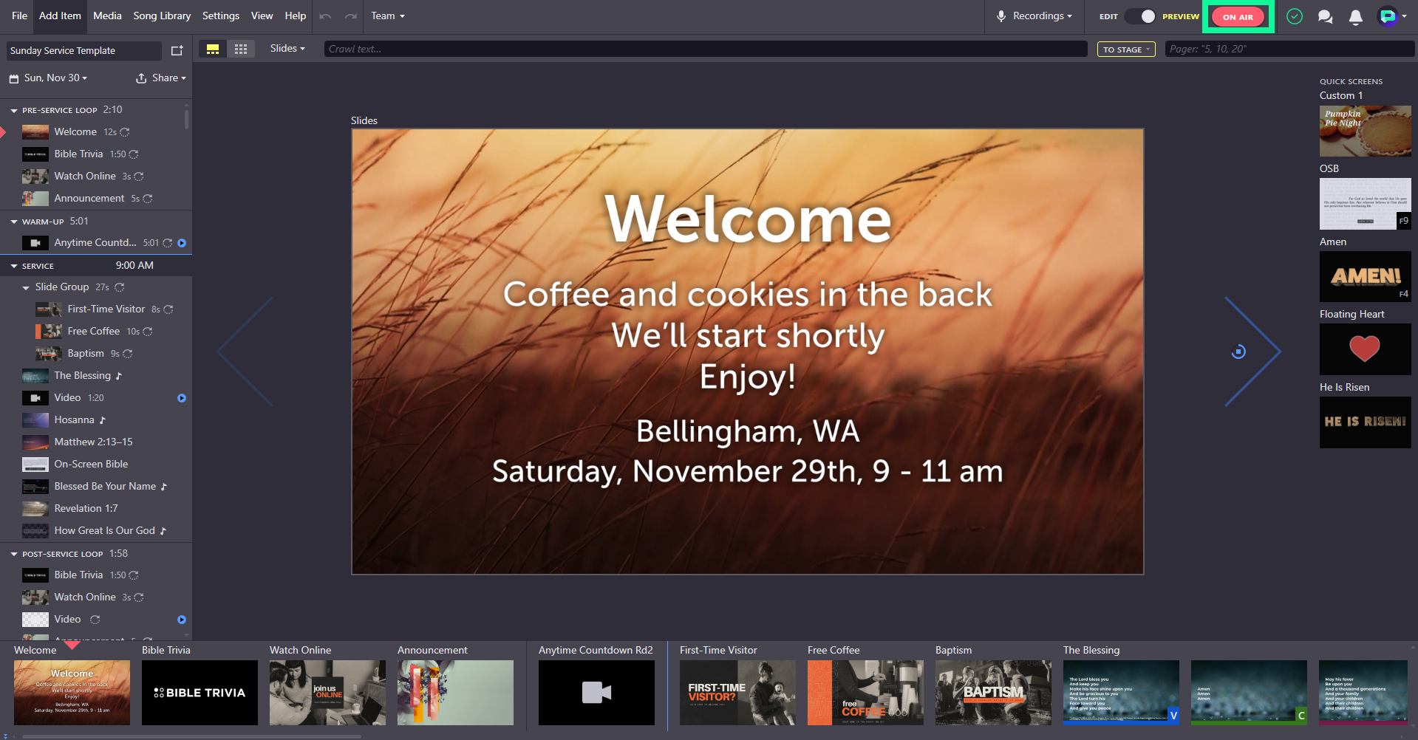Screen dimensions: 1418x740
Task: Collapse the Warm-Up section
Action: point(14,222)
